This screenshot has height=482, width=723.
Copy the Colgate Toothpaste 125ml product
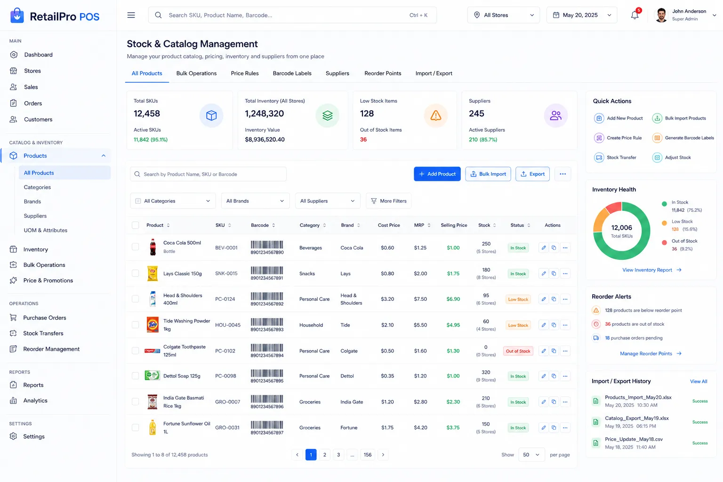coord(554,351)
